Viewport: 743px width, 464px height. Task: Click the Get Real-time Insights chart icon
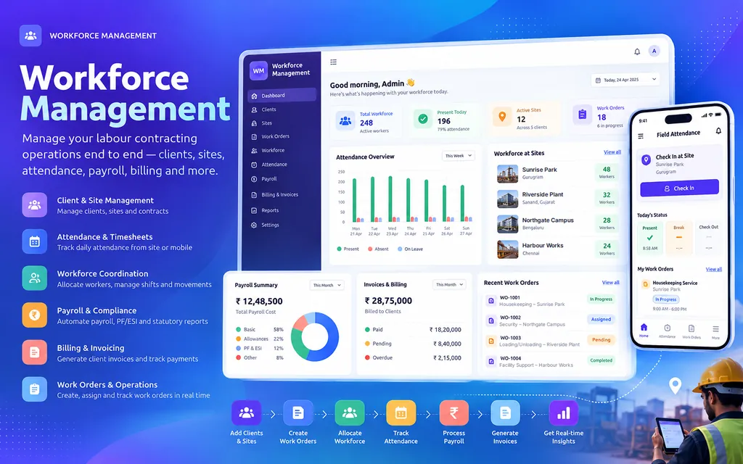[563, 413]
